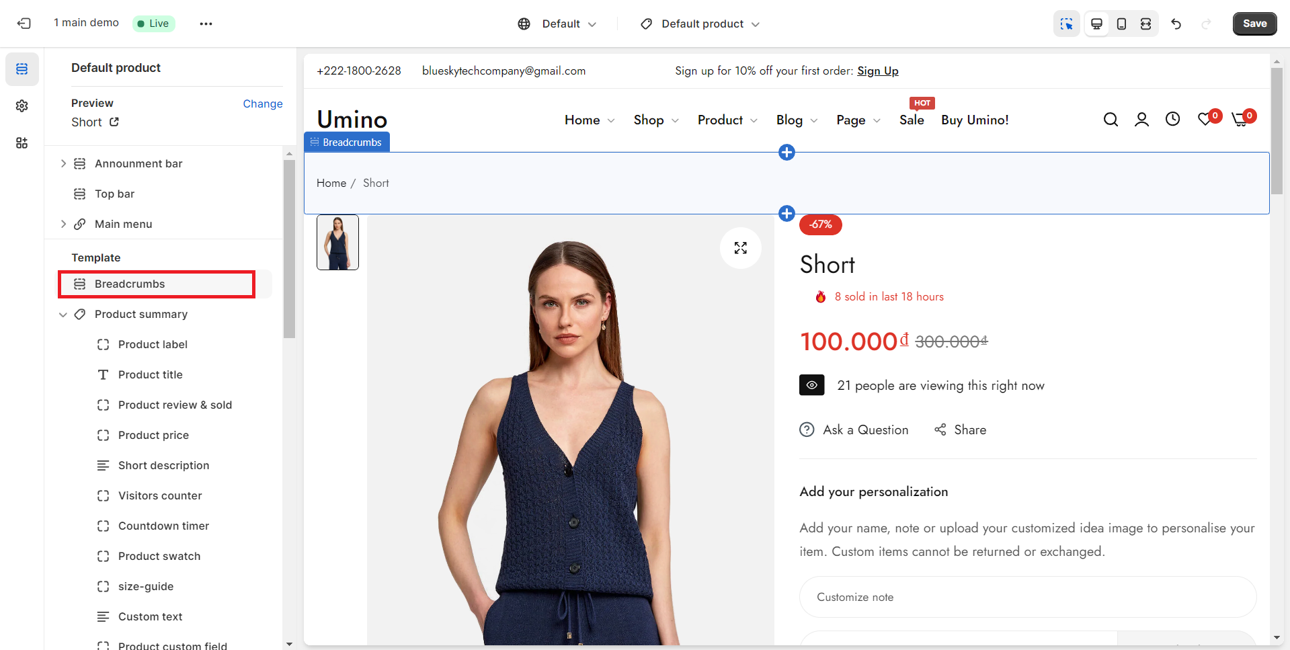
Task: Collapse the Product summary section
Action: 63,315
